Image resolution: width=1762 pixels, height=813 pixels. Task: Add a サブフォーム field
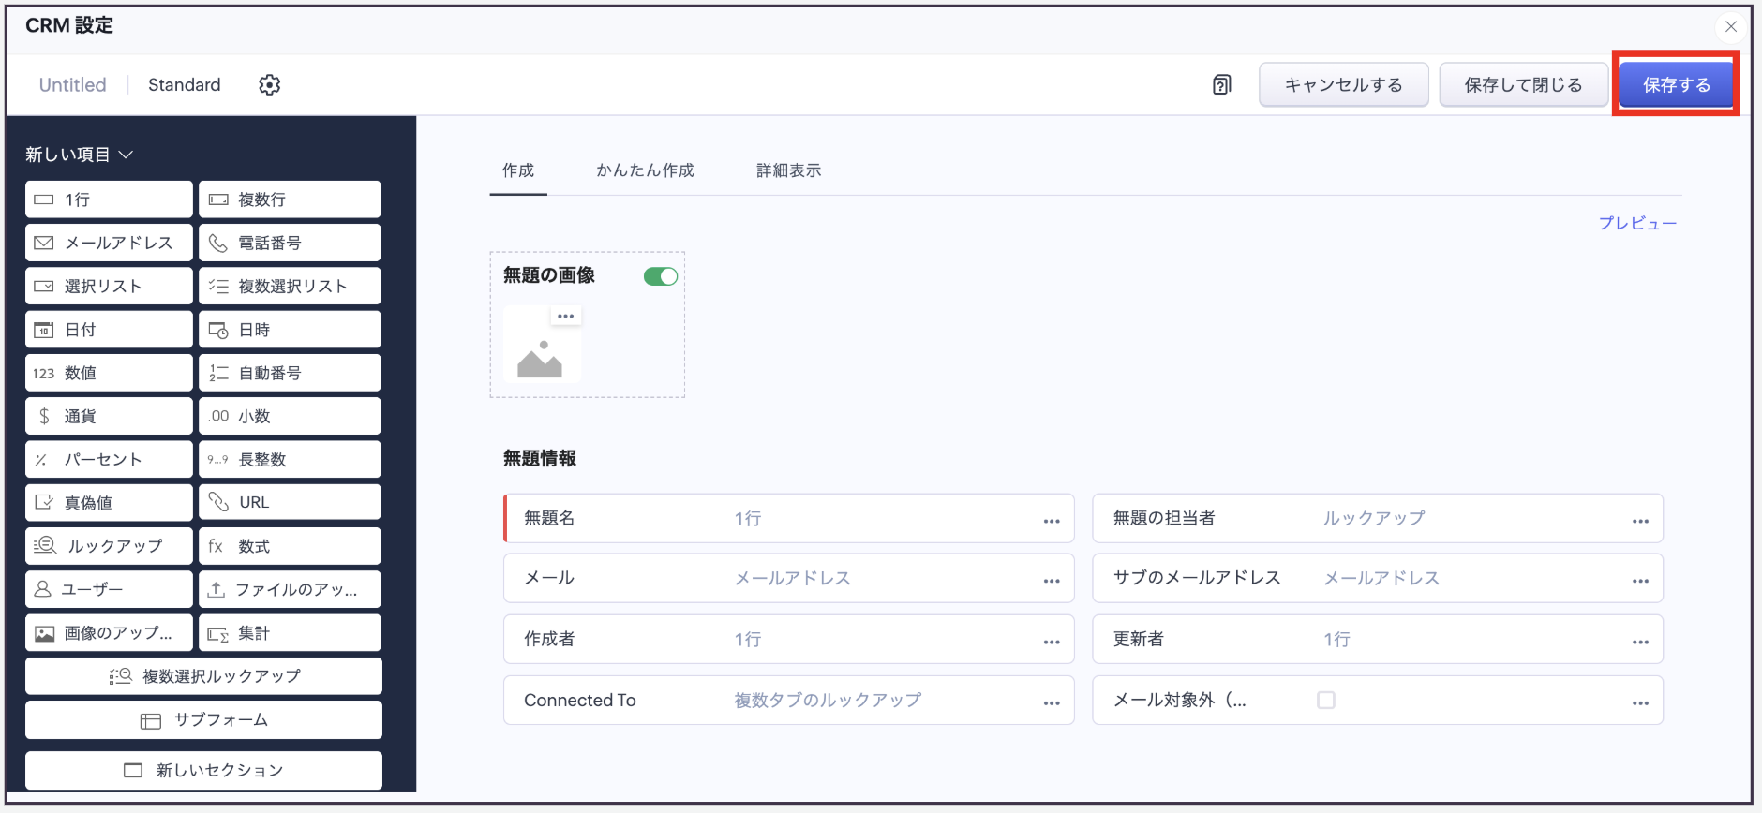point(203,720)
